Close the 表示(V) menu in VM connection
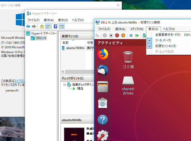The width and height of the screenshot is (191, 141). tap(153, 29)
